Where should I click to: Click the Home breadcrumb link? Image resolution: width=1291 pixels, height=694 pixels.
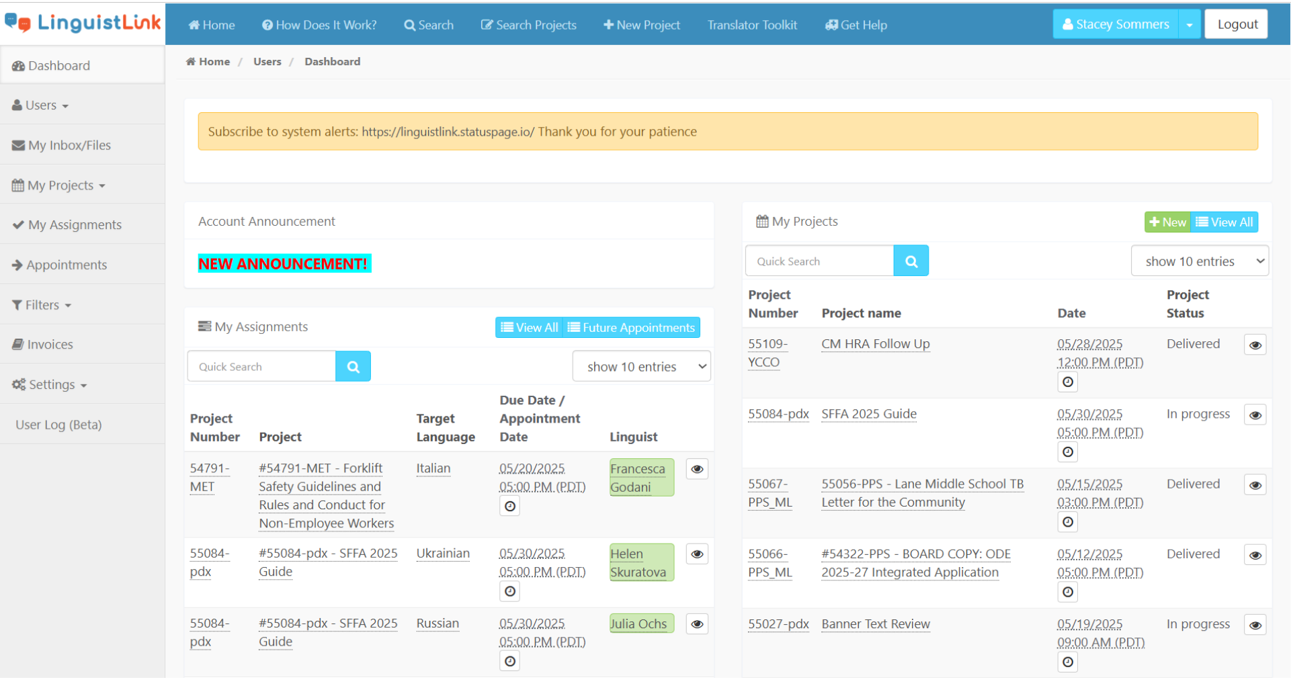coord(208,61)
